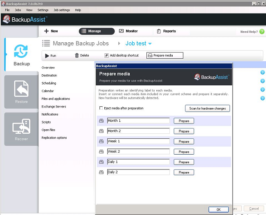Select Files and applications setting

[56, 98]
